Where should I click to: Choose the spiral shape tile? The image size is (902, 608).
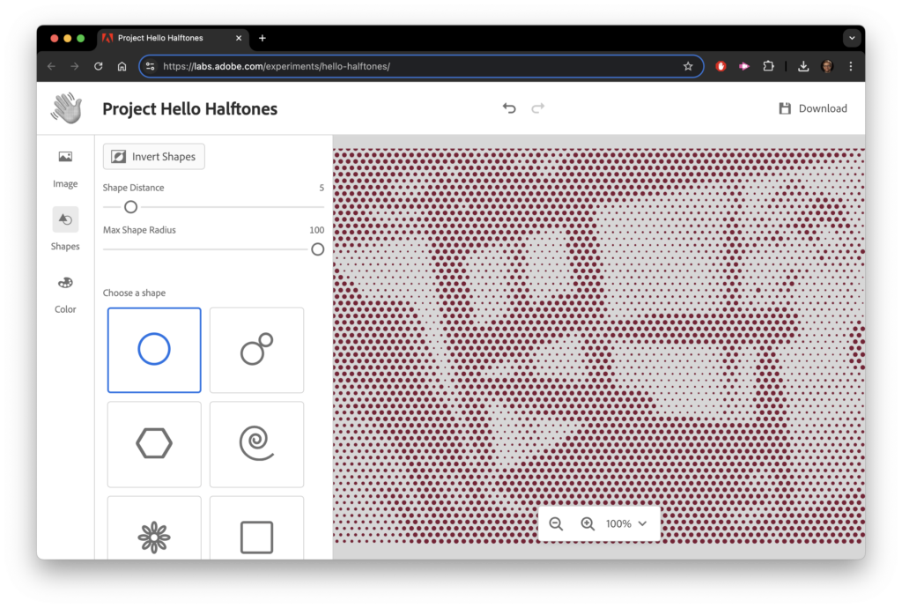click(x=256, y=444)
